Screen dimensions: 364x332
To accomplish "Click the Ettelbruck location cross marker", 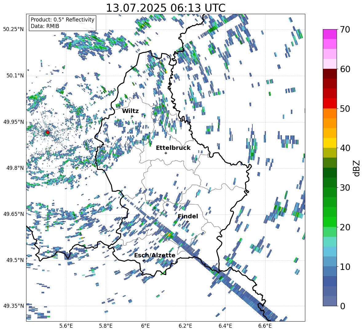I will pyautogui.click(x=166, y=153).
